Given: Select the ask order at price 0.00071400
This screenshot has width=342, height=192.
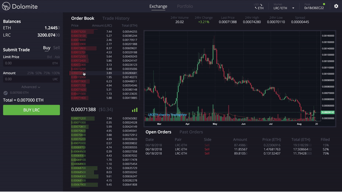Looking at the screenshot, I should point(104,98).
